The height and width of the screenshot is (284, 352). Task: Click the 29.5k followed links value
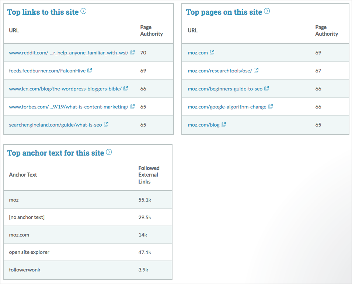145,217
